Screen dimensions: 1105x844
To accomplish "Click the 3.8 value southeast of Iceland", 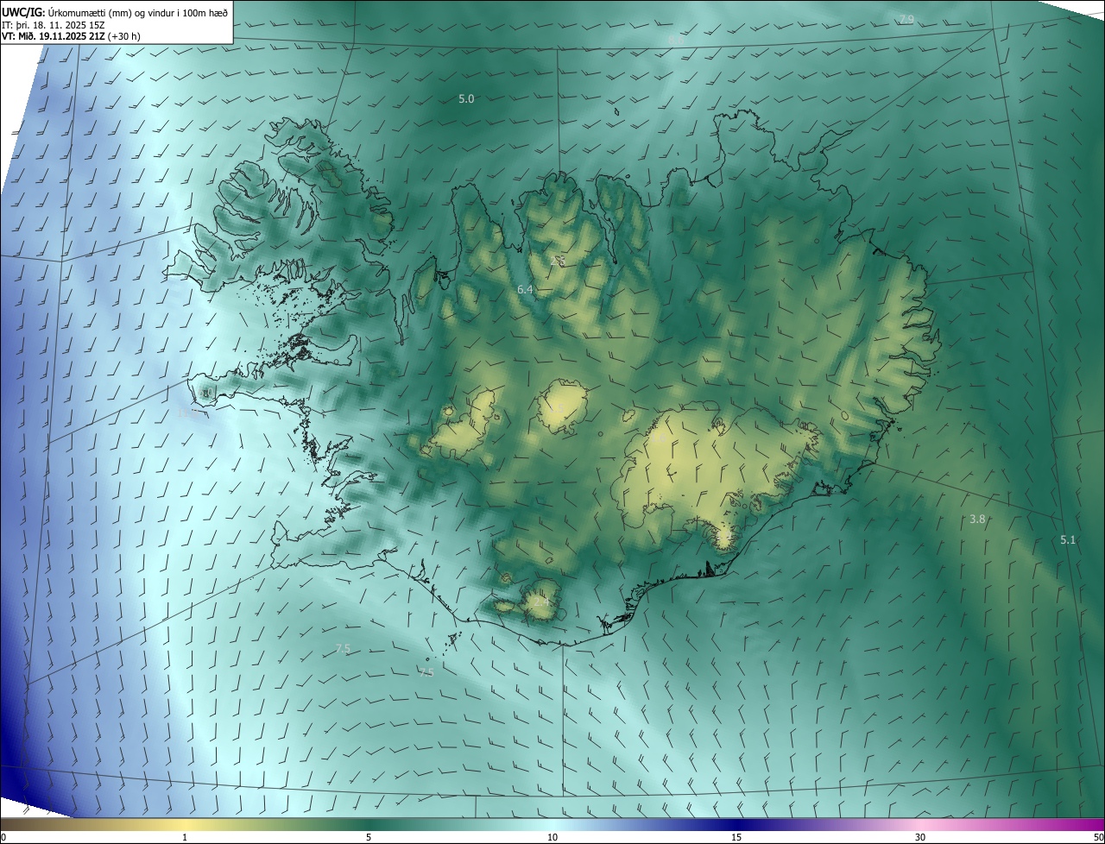I will 977,519.
